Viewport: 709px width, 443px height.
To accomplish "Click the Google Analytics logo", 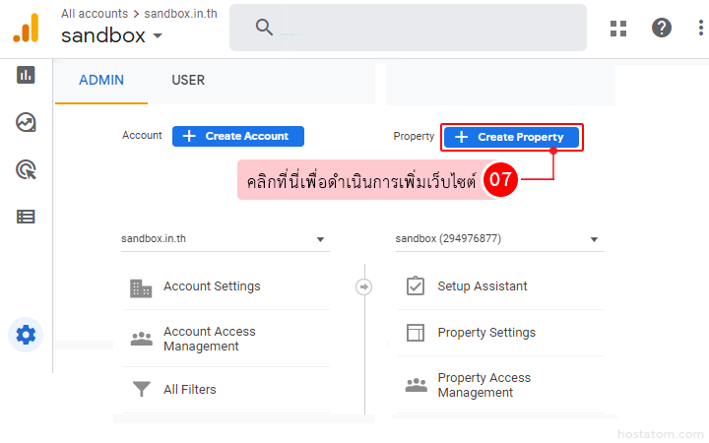I will [x=26, y=28].
